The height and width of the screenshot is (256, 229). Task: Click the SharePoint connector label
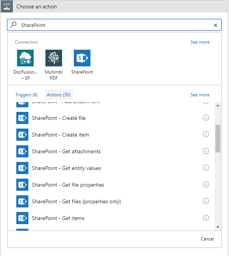pyautogui.click(x=82, y=72)
